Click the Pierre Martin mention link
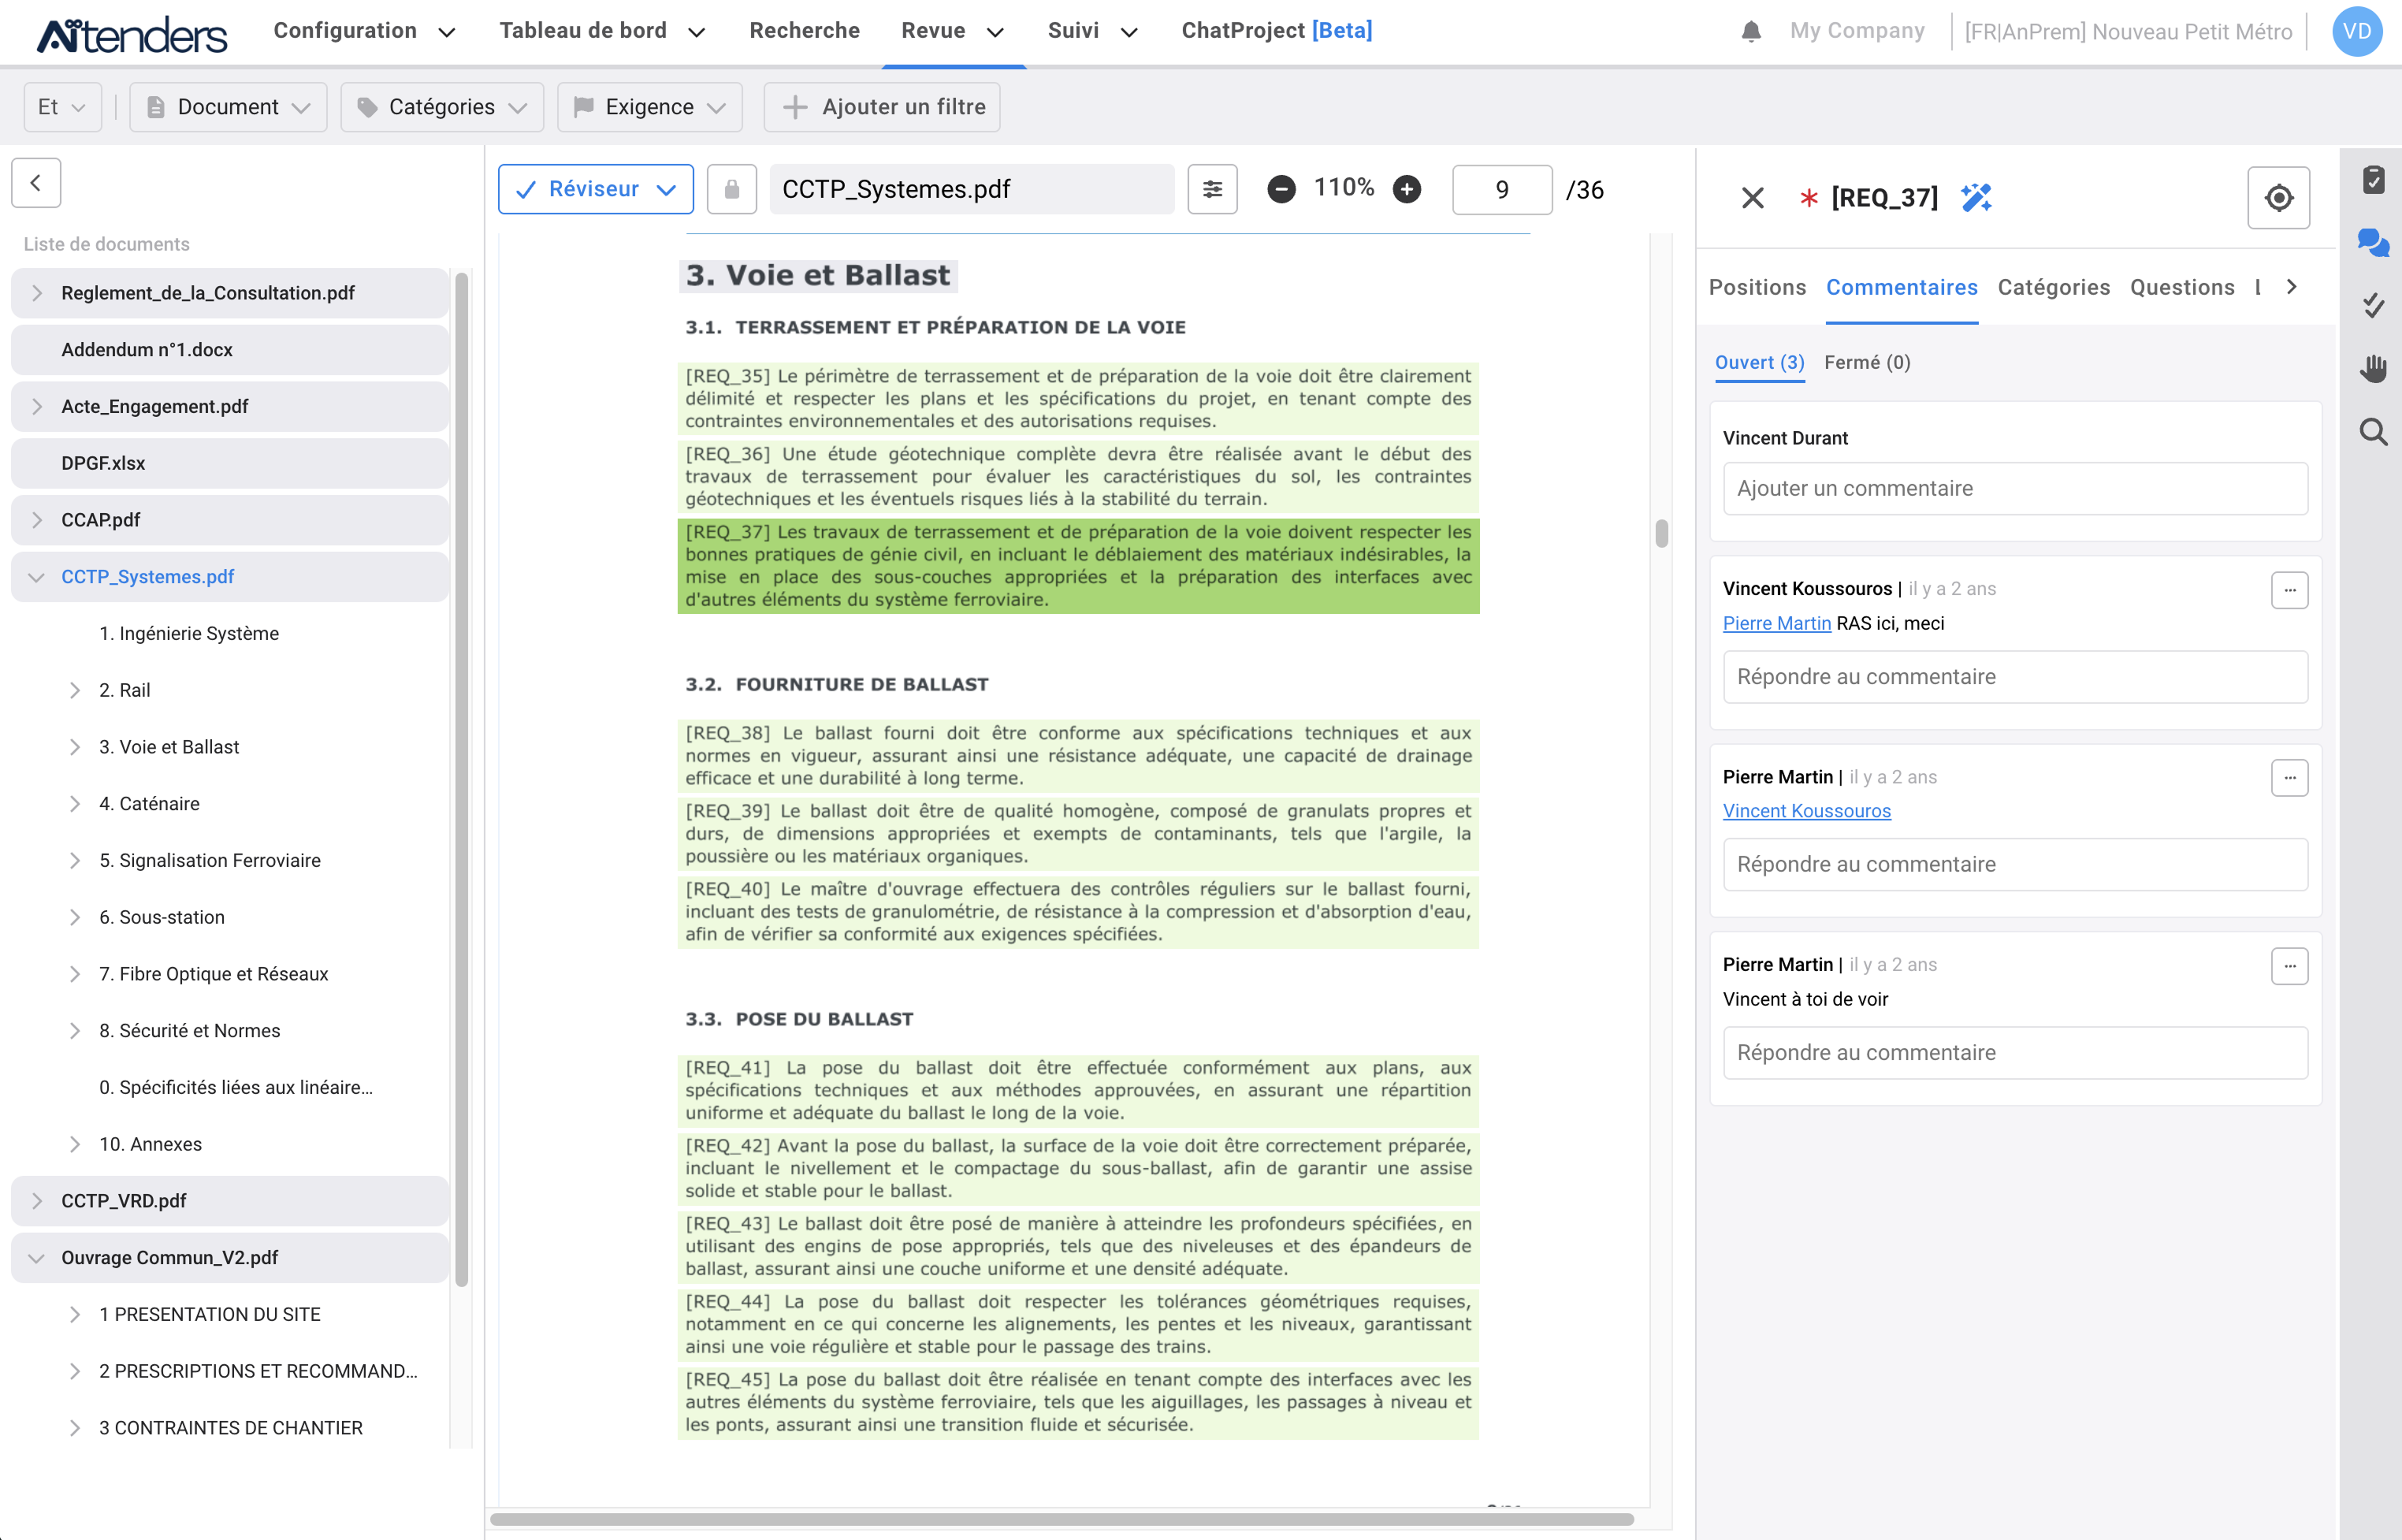This screenshot has width=2402, height=1540. point(1776,623)
